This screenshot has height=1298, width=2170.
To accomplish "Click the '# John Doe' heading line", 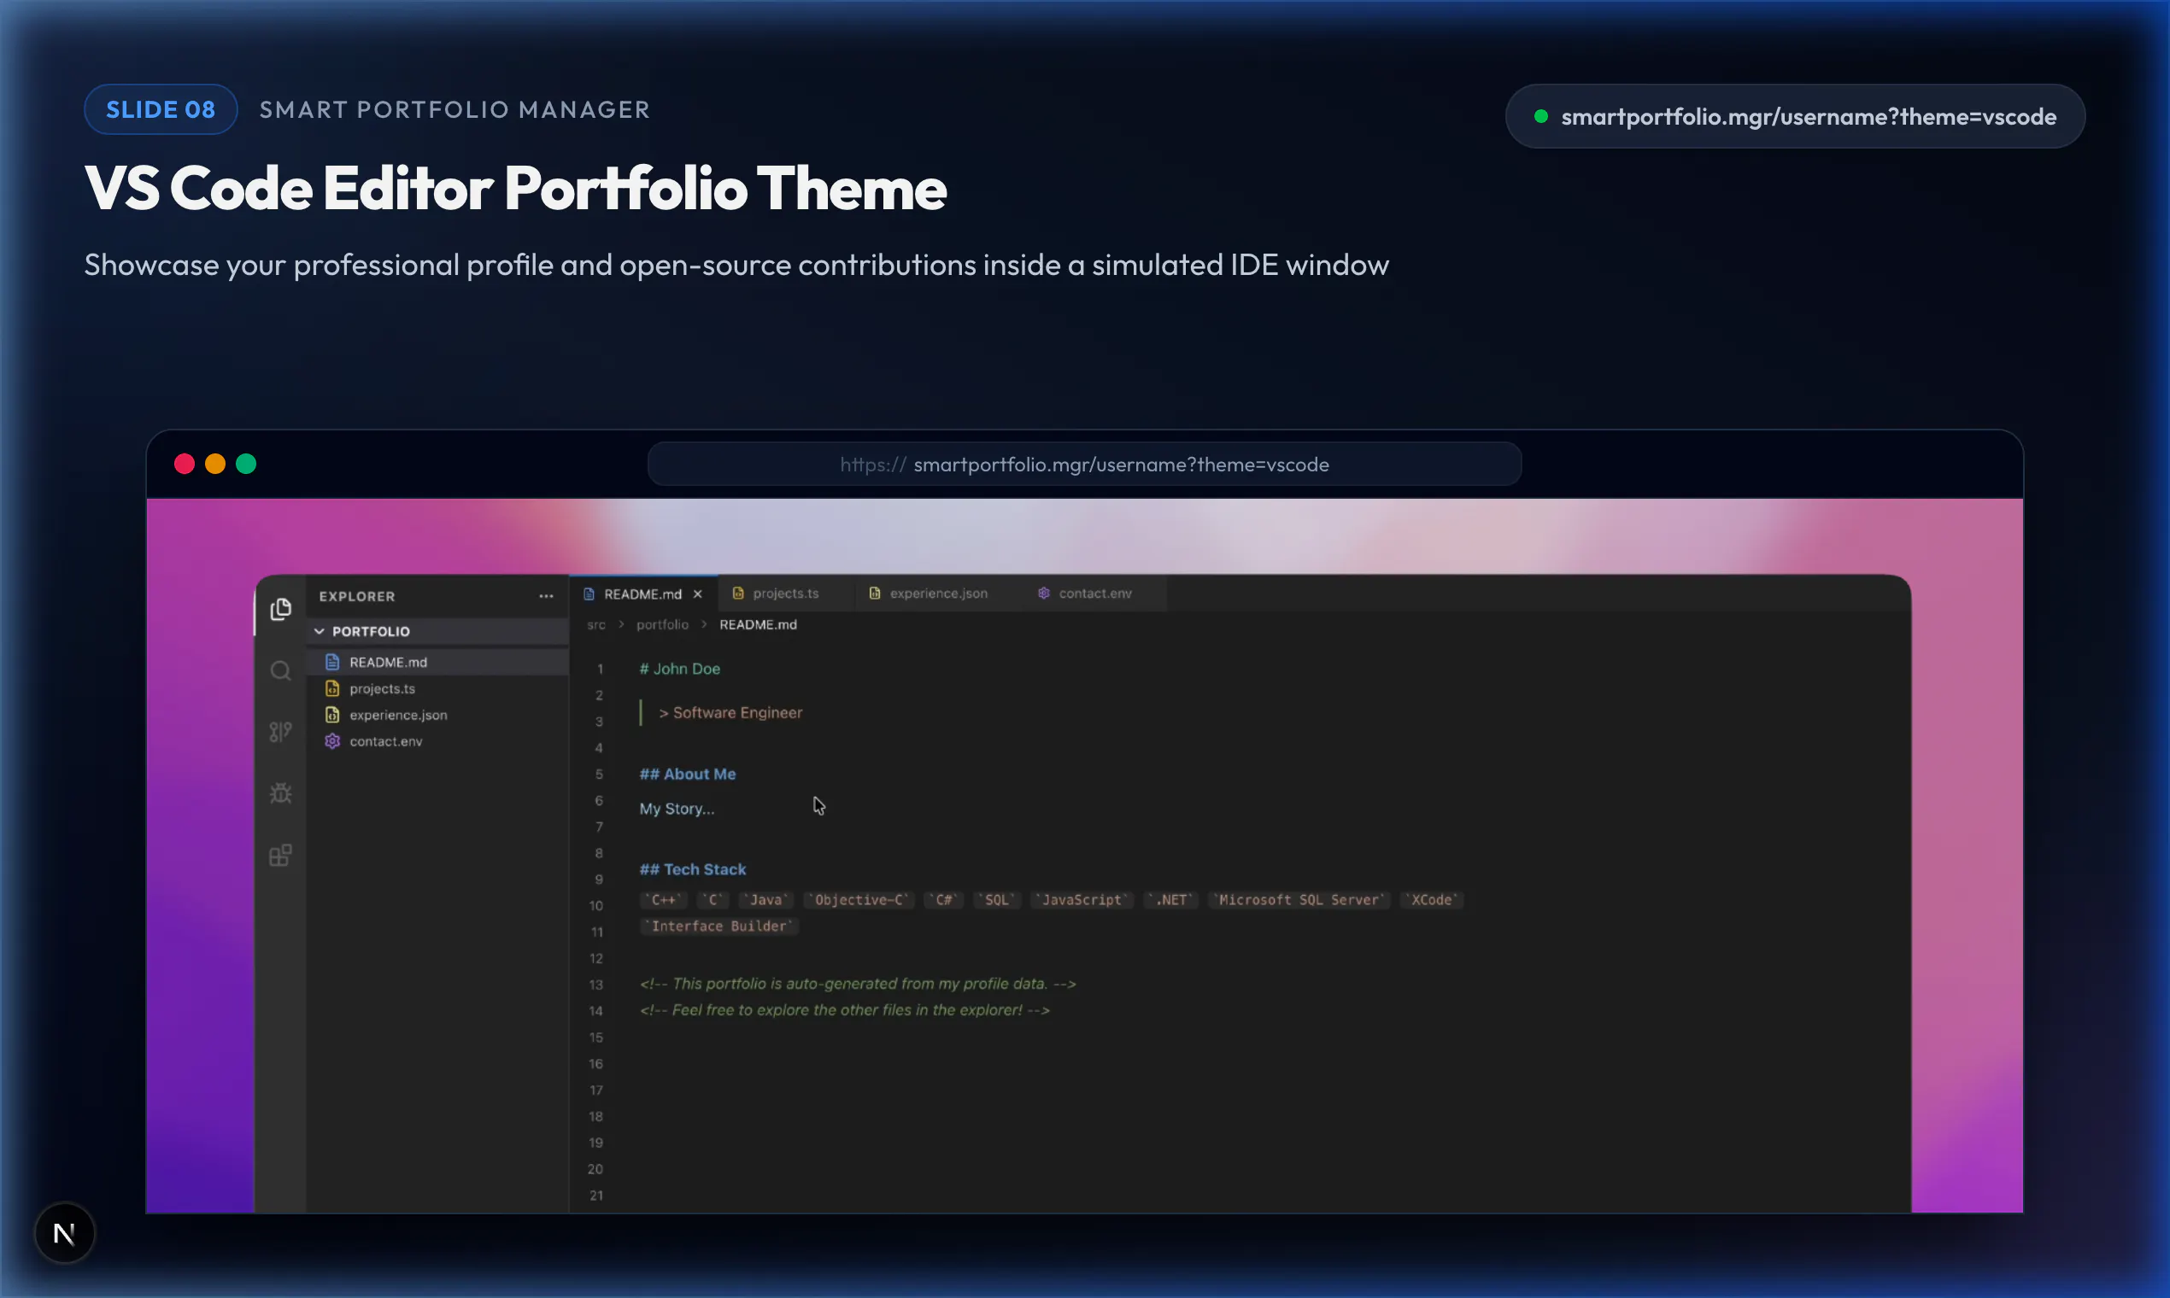I will [x=680, y=669].
